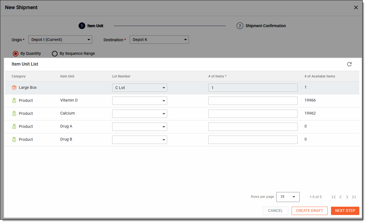Click the product icon in Drug A row
The image size is (366, 223).
pos(14,126)
